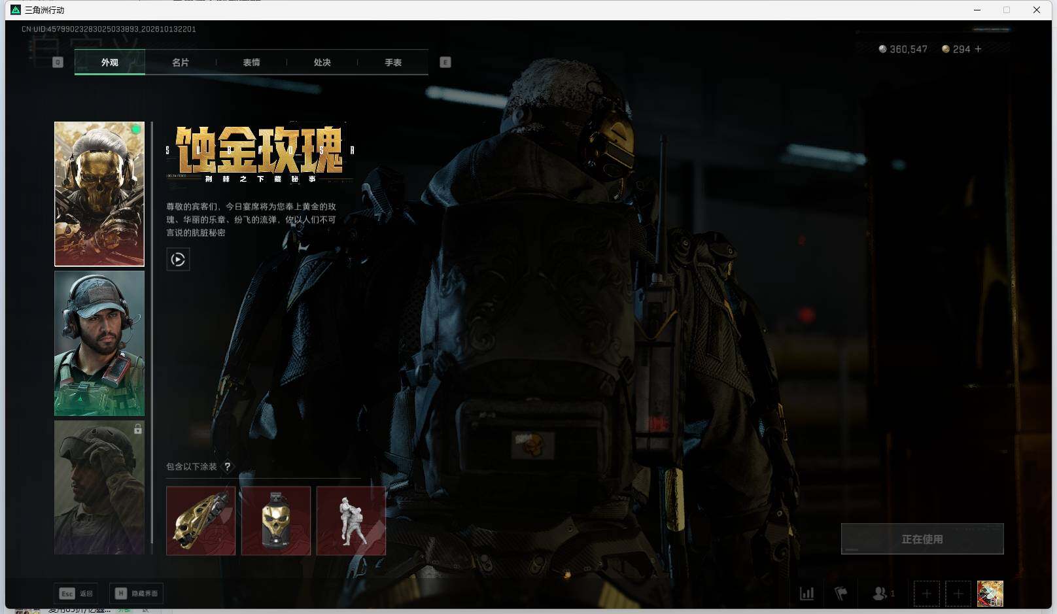
Task: Open the 包含以下涂装 help question mark
Action: coord(227,466)
